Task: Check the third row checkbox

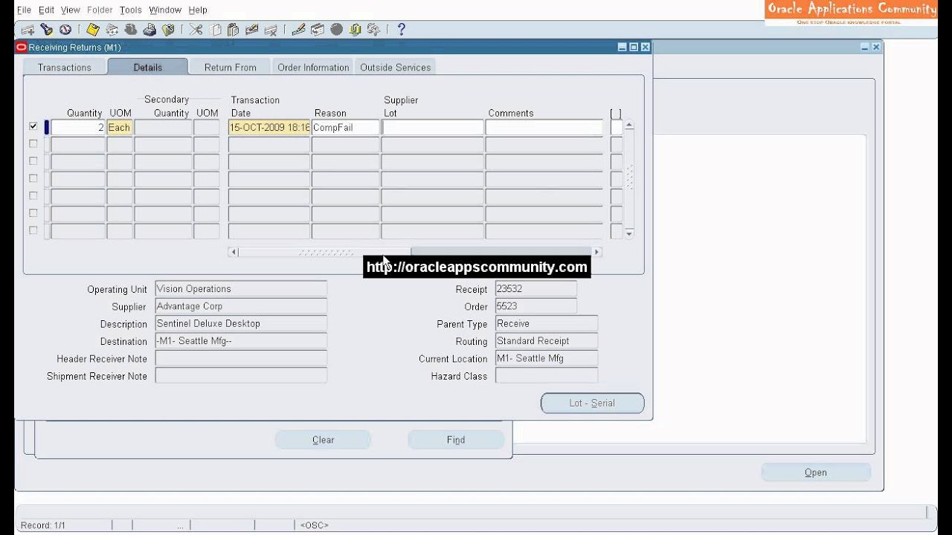Action: point(33,161)
